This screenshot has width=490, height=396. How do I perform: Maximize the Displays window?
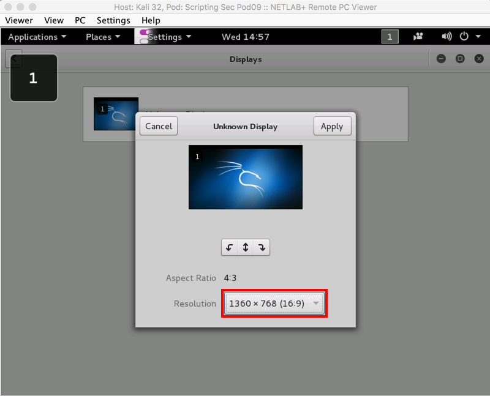coord(460,58)
